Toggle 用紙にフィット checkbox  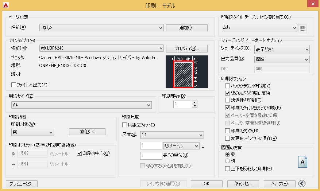point(125,125)
